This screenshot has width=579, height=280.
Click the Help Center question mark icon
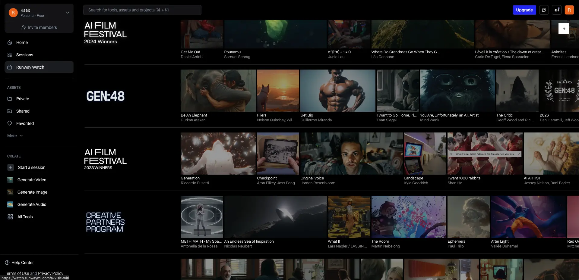pyautogui.click(x=7, y=263)
